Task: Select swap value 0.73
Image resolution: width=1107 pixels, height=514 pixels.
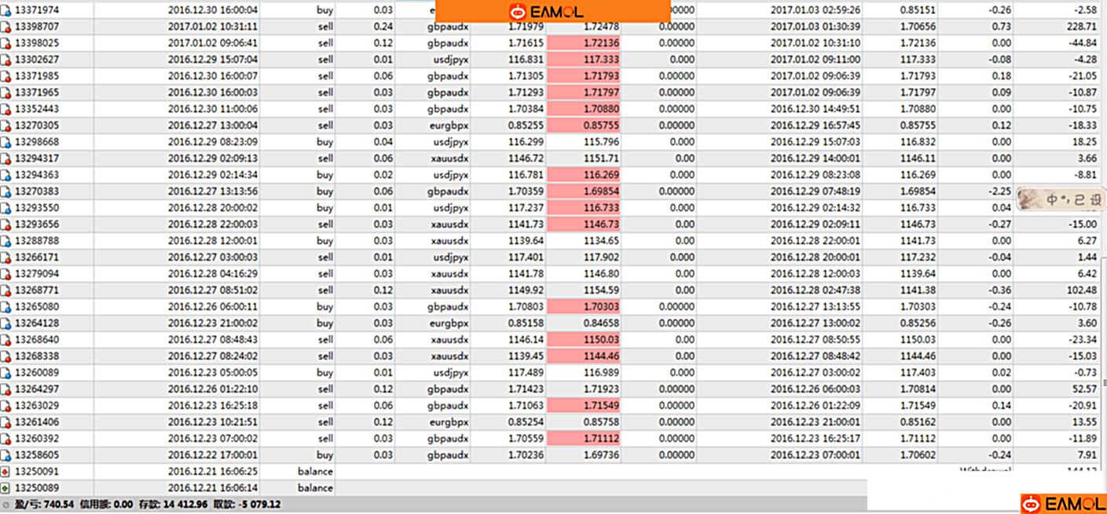Action: click(1002, 27)
